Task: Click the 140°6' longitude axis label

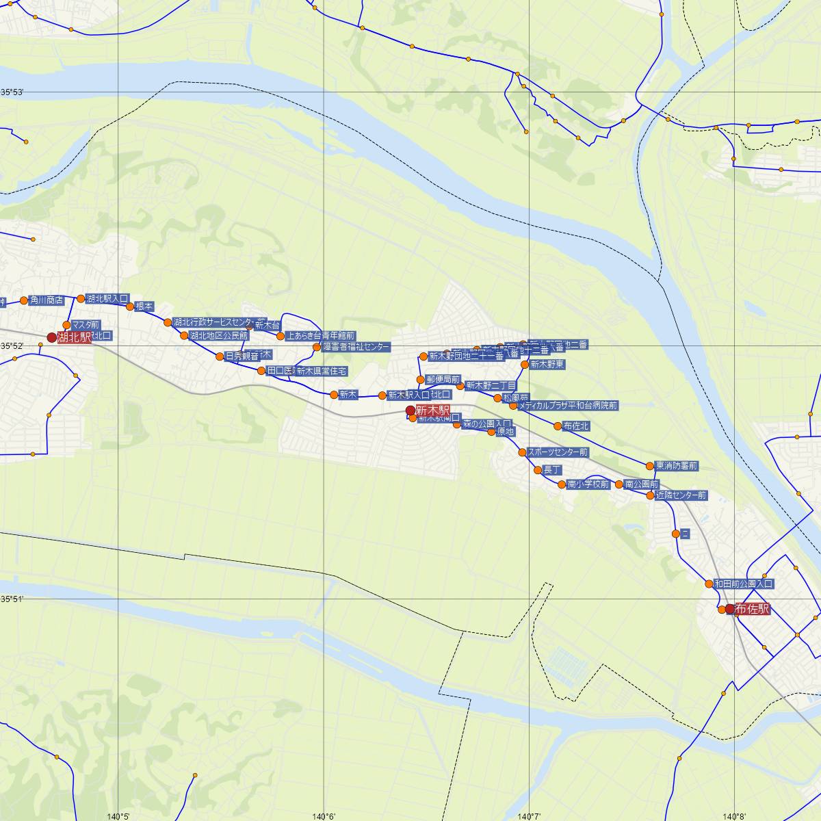Action: click(x=324, y=816)
